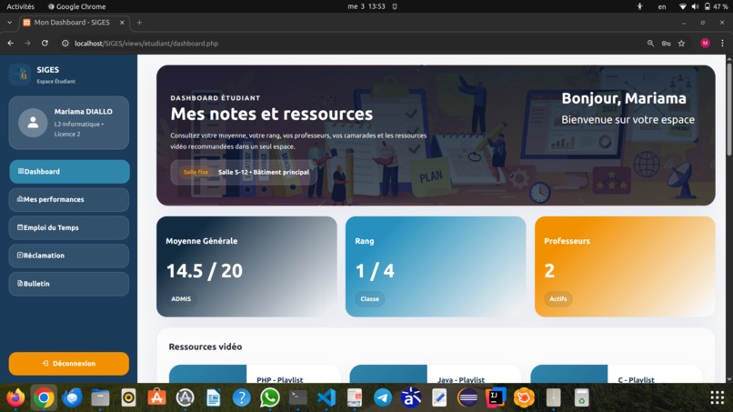Click Google Chrome in the dock

[44, 398]
